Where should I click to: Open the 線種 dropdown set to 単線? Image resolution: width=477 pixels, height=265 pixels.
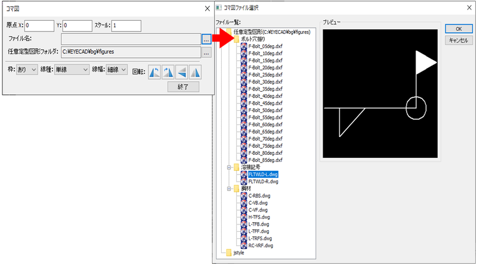pos(71,70)
